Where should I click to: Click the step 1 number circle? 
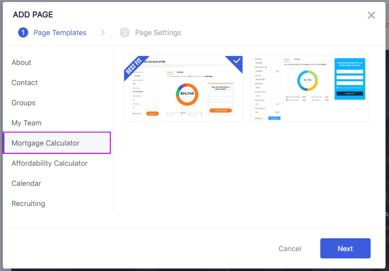[x=23, y=33]
